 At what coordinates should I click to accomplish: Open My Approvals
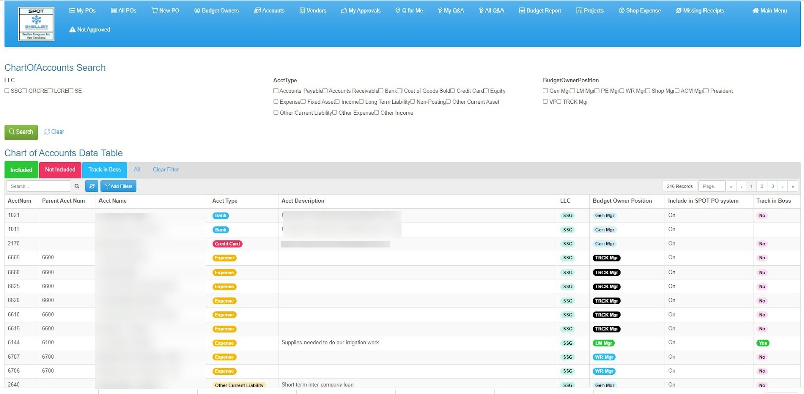(x=361, y=11)
